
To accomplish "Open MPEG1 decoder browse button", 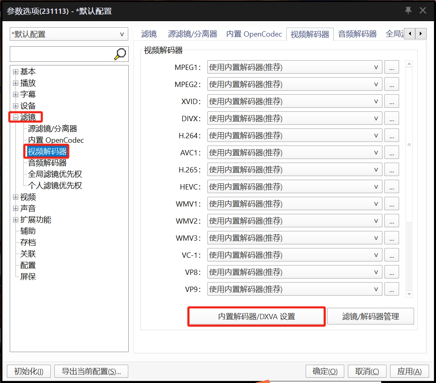I will click(x=391, y=67).
